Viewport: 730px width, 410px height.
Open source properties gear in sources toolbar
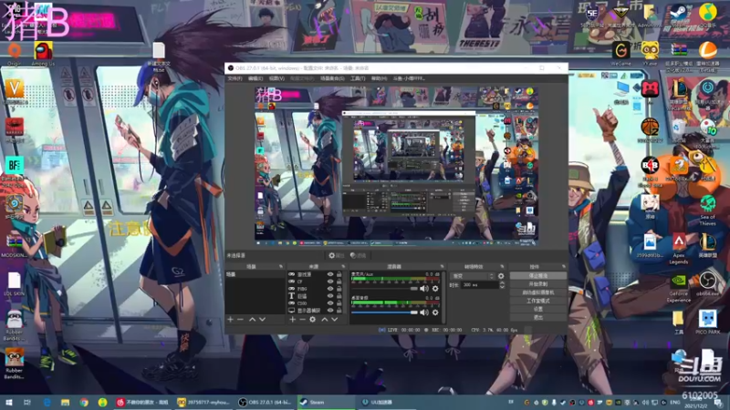312,320
